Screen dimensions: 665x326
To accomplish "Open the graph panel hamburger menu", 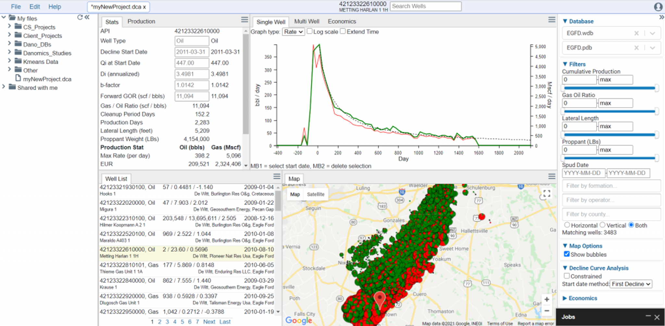I will (552, 20).
